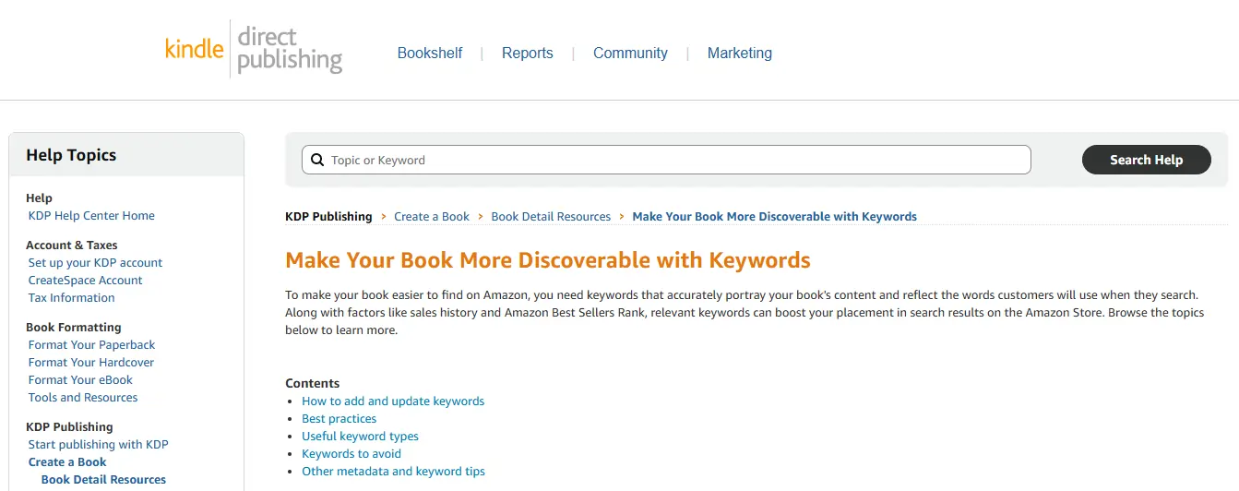Open KDP Publishing breadcrumb
Viewport: 1239px width, 491px height.
click(328, 216)
